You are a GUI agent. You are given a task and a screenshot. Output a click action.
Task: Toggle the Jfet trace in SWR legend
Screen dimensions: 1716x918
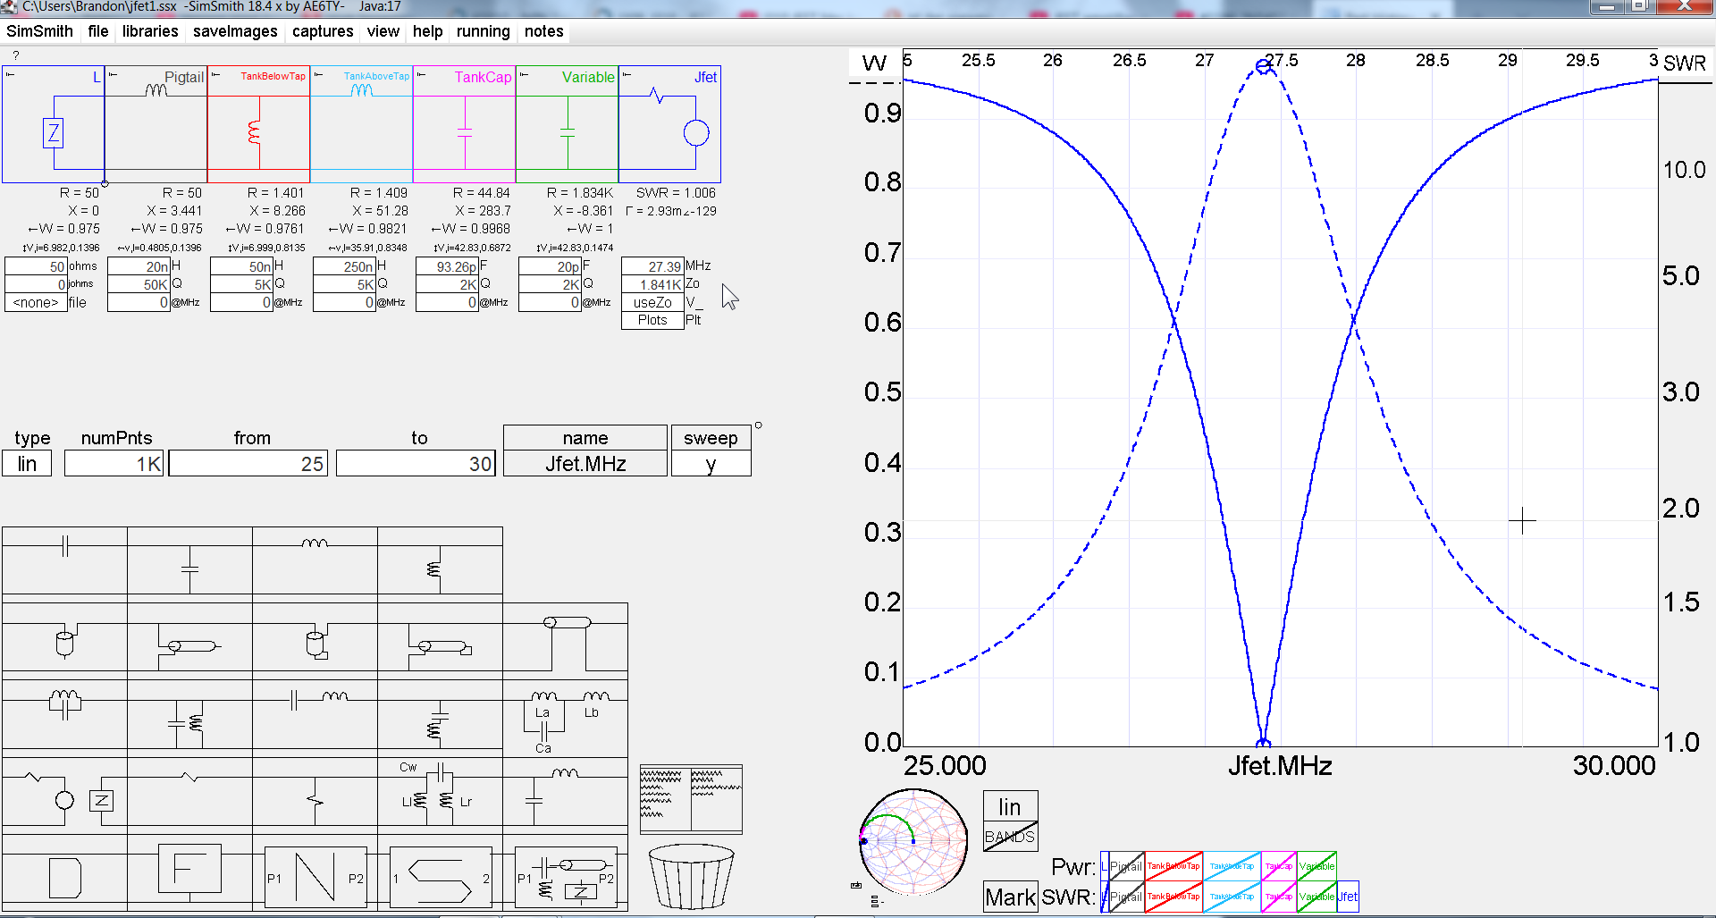pyautogui.click(x=1348, y=897)
